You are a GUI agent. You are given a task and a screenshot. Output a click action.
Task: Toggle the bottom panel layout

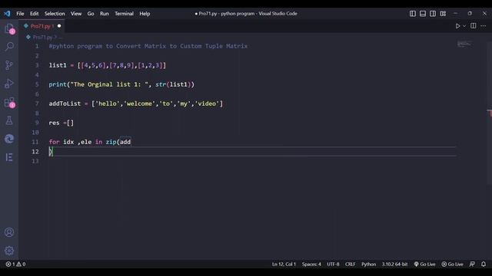point(423,14)
